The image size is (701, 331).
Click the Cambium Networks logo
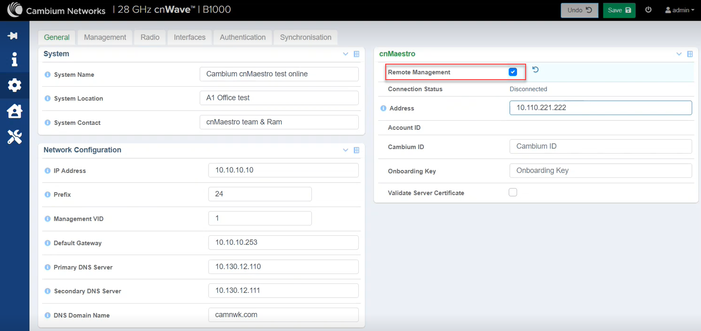tap(56, 10)
